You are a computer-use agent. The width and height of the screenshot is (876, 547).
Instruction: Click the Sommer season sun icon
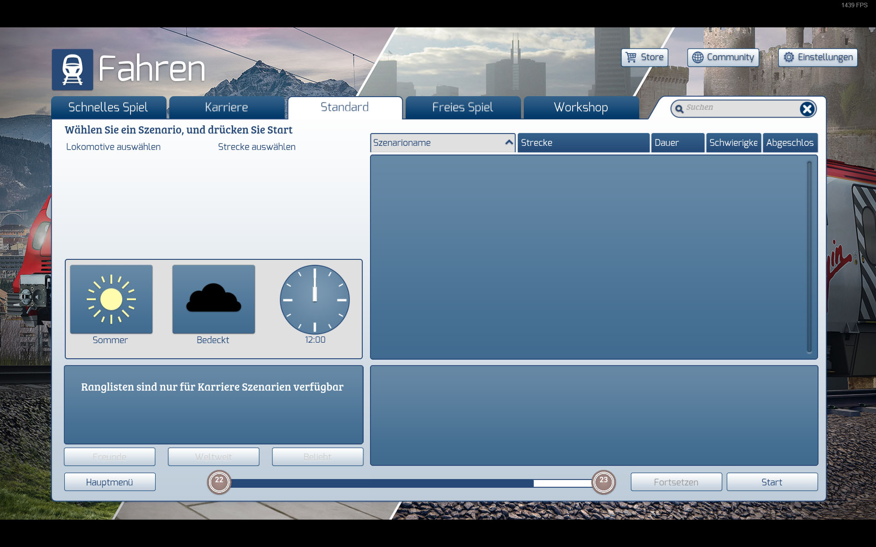point(111,299)
